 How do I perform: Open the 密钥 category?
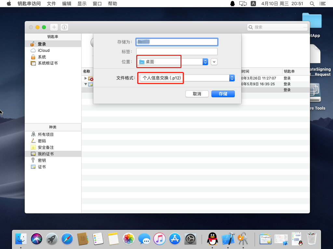click(x=43, y=160)
